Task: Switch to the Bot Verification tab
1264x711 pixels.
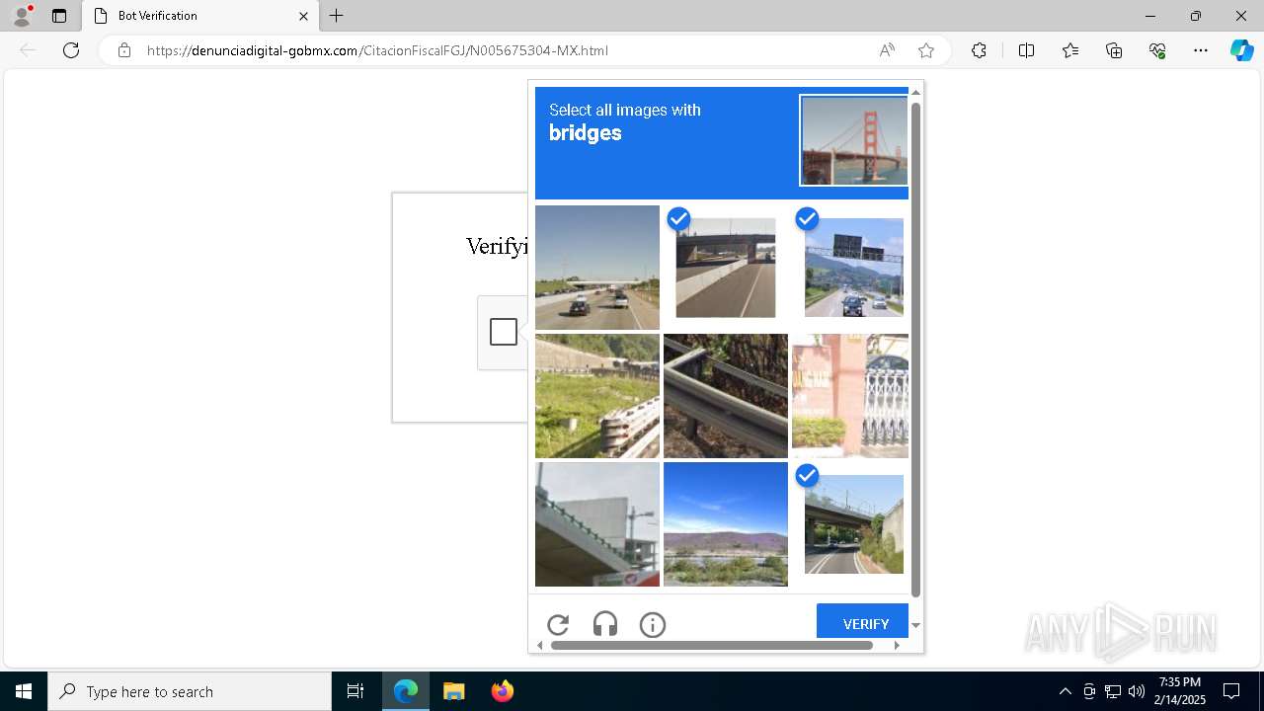Action: pyautogui.click(x=200, y=16)
